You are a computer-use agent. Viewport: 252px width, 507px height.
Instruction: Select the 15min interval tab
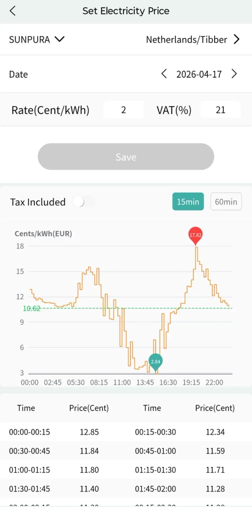pos(188,201)
